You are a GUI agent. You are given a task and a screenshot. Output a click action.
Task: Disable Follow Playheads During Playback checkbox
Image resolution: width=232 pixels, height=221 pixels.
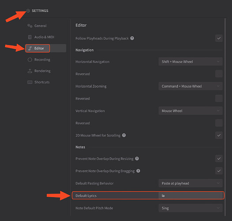tap(219, 38)
